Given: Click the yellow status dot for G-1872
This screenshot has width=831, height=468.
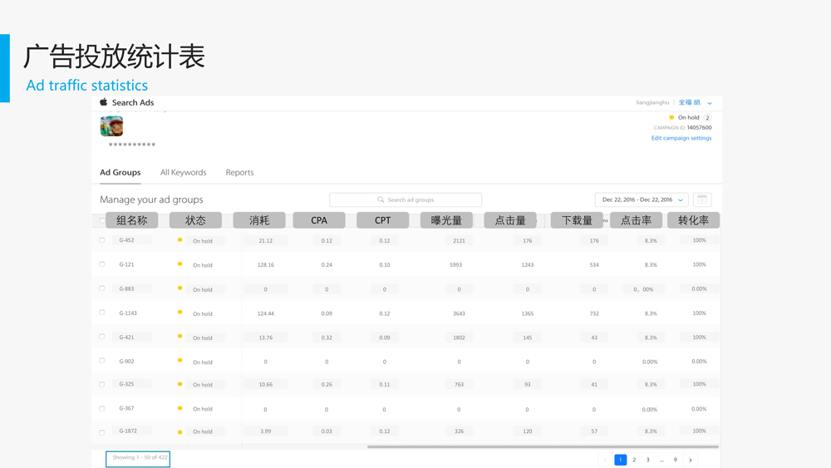Looking at the screenshot, I should [179, 431].
